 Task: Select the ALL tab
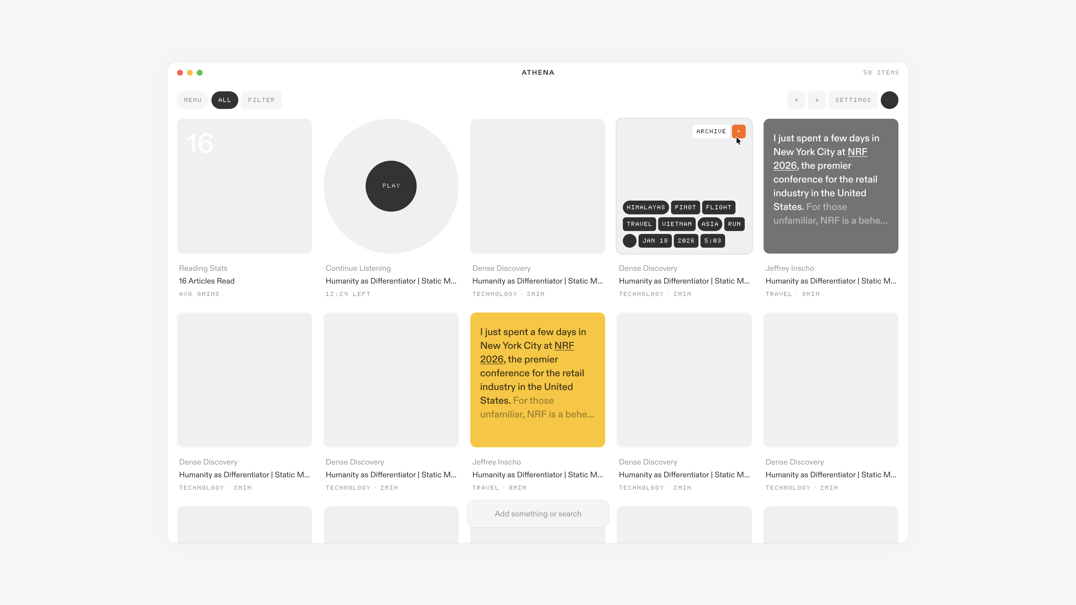(225, 100)
